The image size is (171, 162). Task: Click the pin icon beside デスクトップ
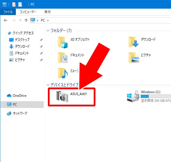pyautogui.click(x=41, y=40)
